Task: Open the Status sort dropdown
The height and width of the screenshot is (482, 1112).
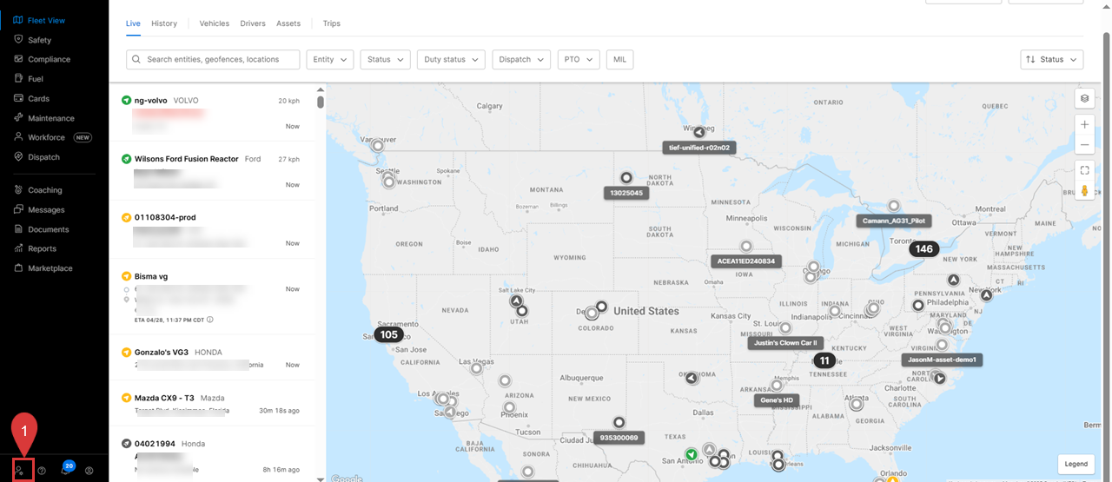Action: click(1051, 59)
